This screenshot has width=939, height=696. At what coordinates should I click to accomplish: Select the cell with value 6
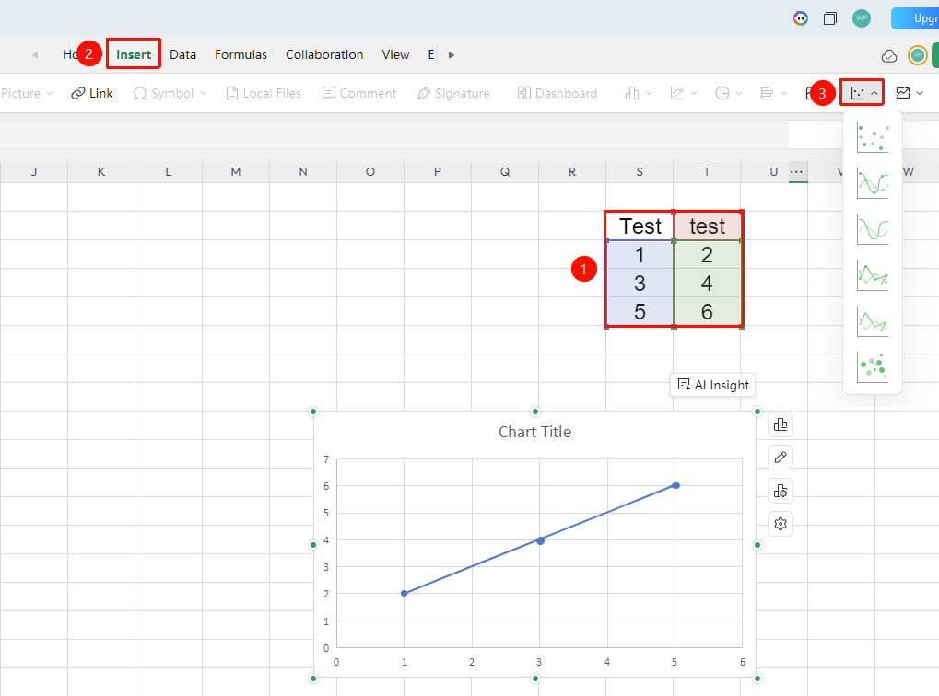[707, 312]
